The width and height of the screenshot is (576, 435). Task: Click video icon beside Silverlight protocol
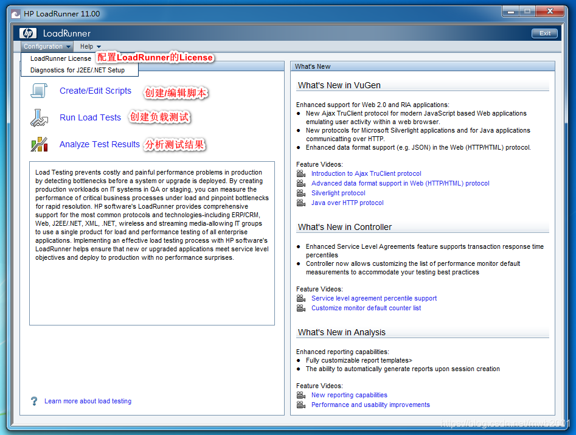click(x=301, y=193)
